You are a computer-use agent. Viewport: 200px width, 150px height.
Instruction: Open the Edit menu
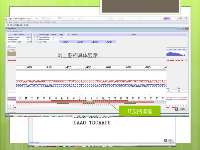pos(11,22)
